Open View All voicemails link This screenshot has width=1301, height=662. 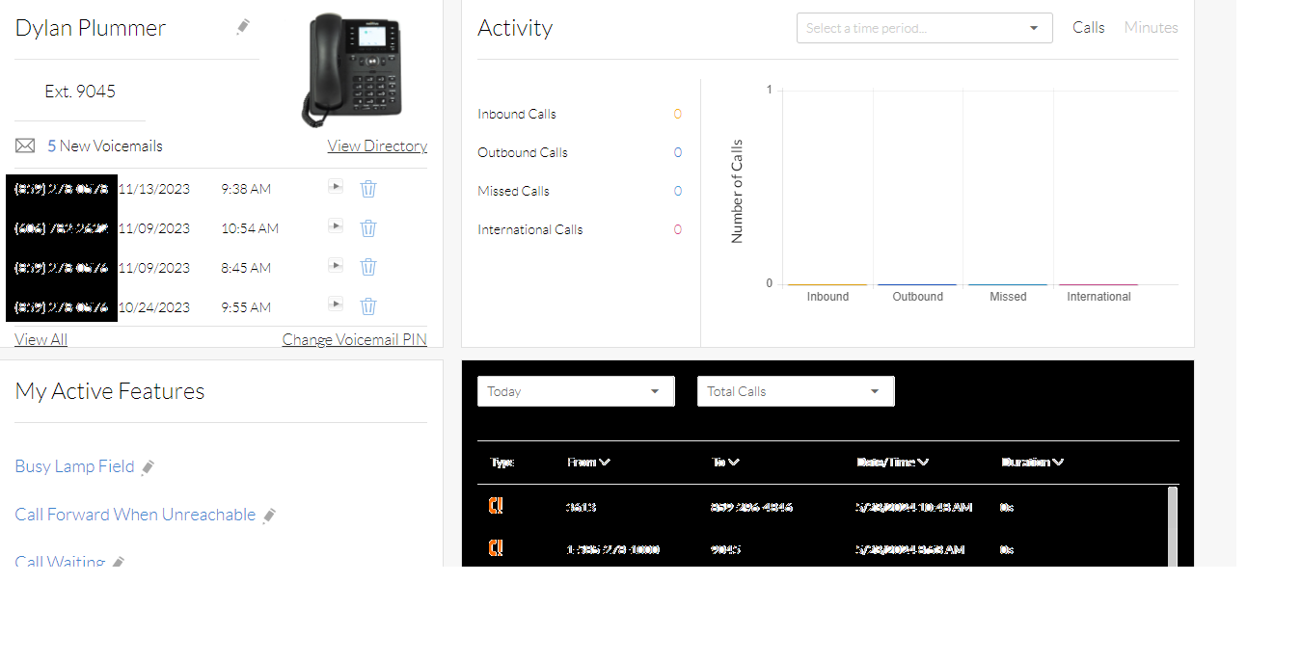[41, 340]
